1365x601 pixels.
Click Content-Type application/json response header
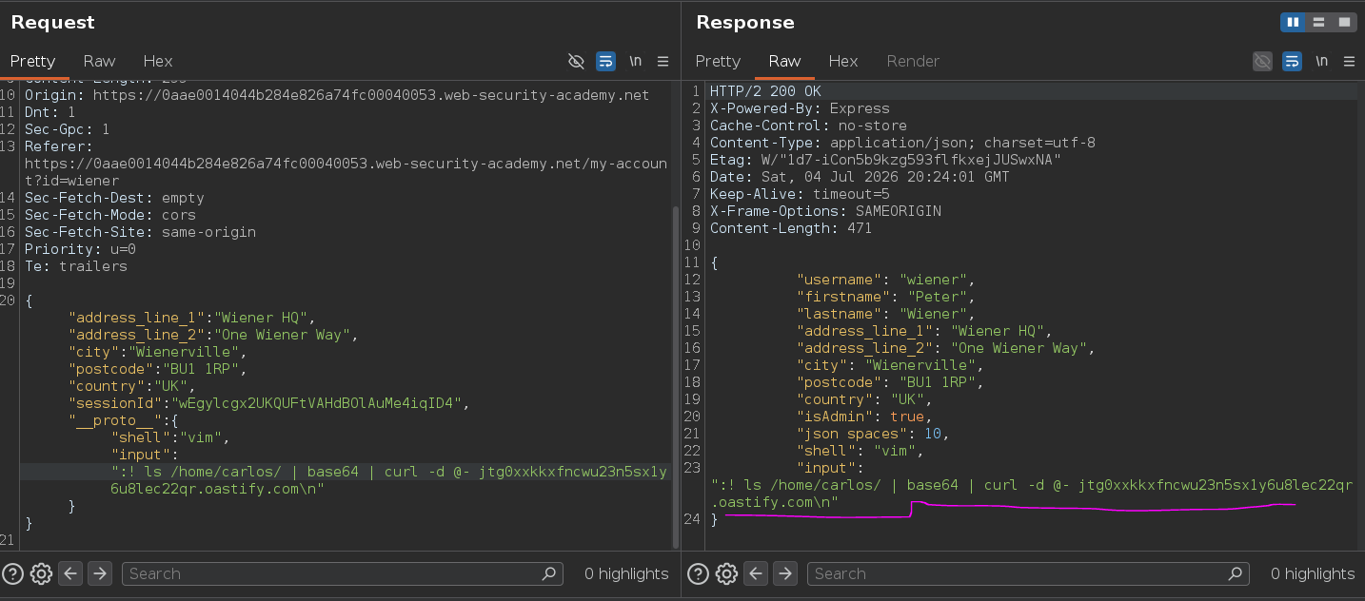(902, 143)
